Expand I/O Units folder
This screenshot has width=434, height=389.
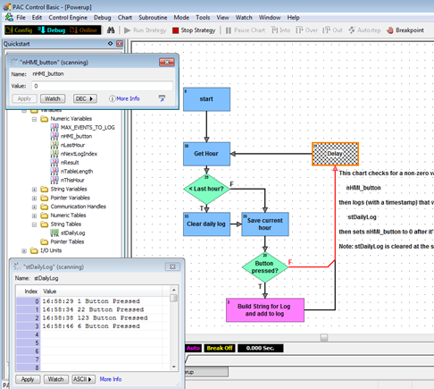[x=24, y=250]
